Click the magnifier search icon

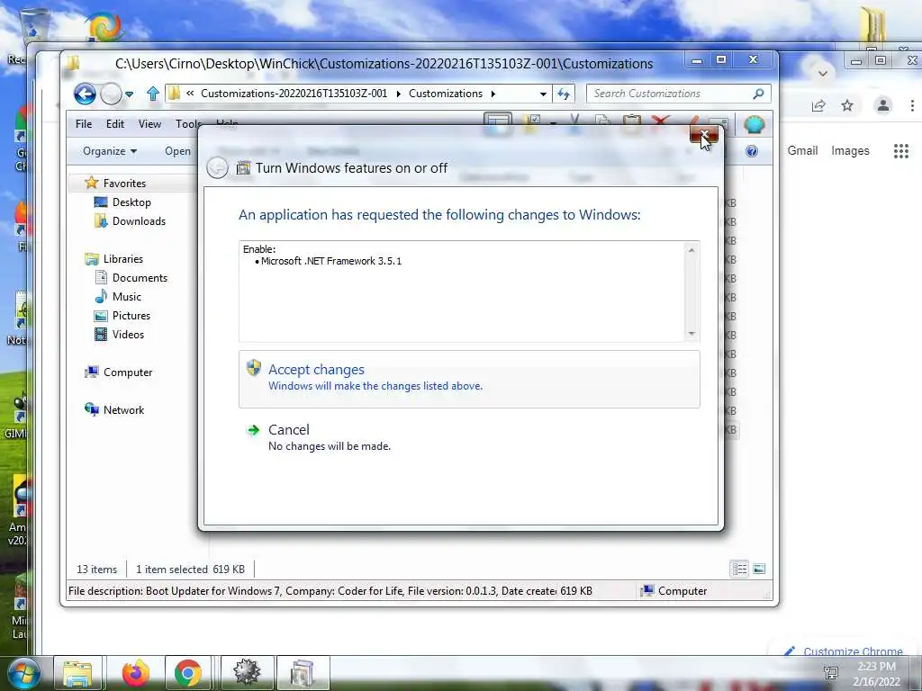pos(758,94)
